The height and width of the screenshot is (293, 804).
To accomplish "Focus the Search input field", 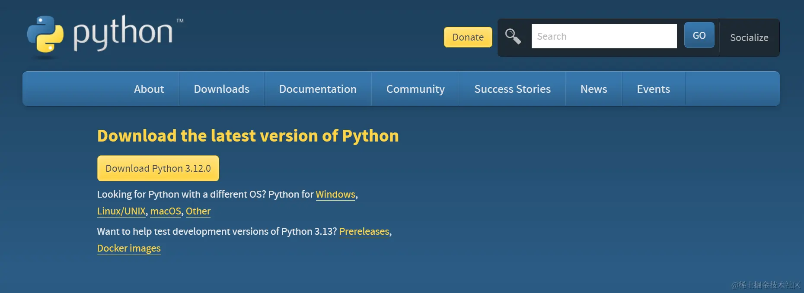I will pyautogui.click(x=604, y=36).
